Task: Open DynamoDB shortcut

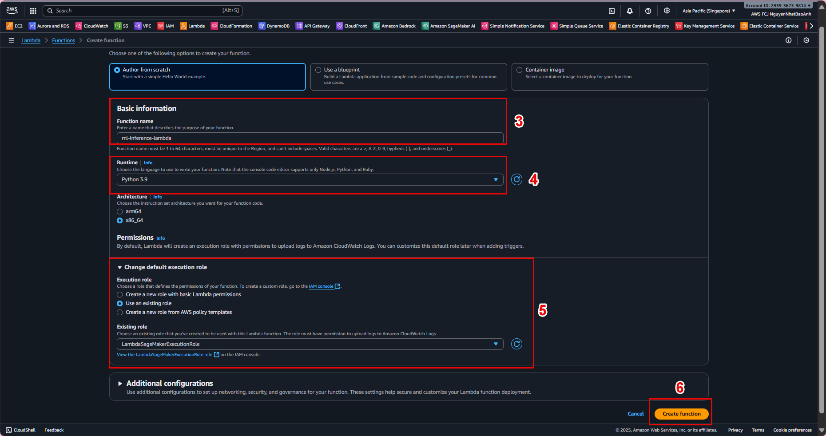Action: [x=274, y=26]
